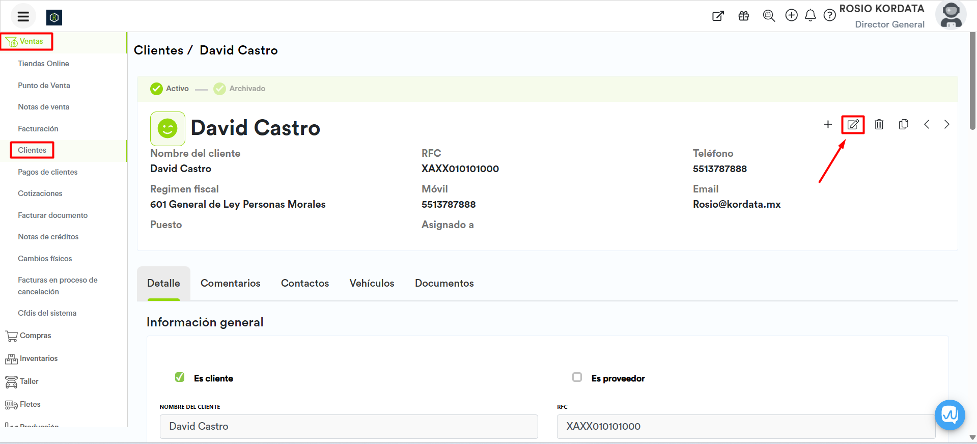Open the help question mark icon
This screenshot has height=444, width=977.
tap(829, 16)
